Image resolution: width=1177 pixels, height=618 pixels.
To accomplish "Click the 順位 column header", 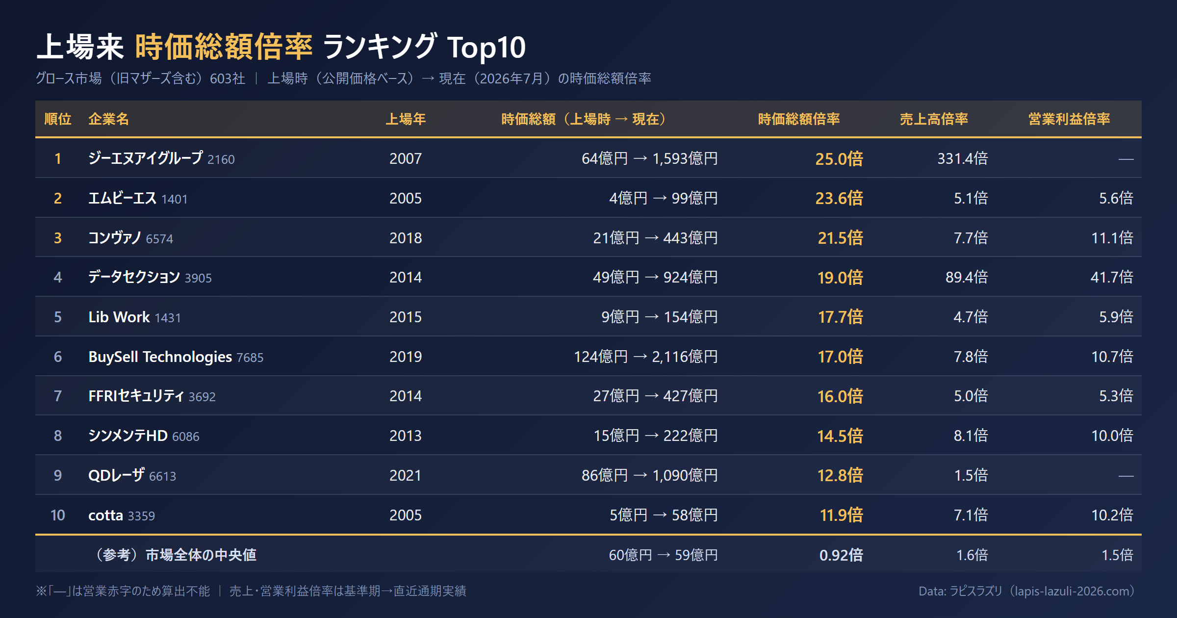I will tap(58, 119).
